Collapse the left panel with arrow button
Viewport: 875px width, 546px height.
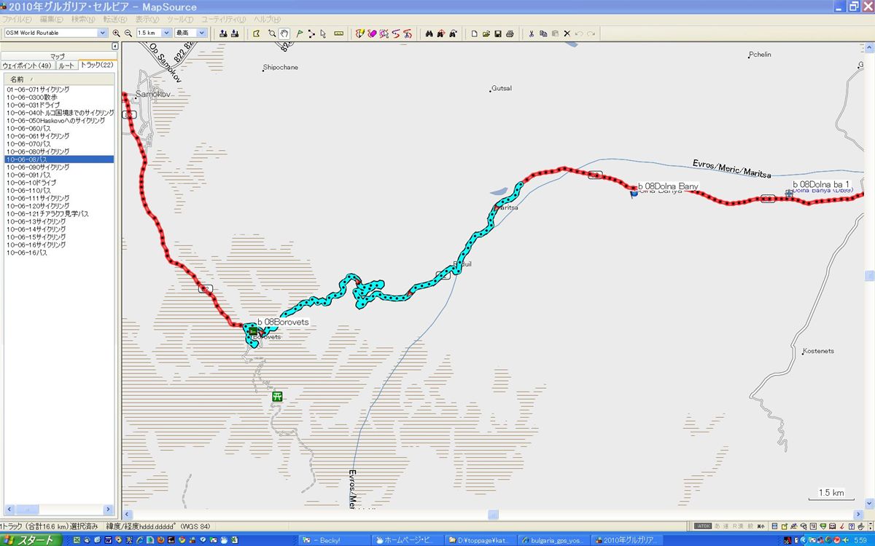point(114,47)
